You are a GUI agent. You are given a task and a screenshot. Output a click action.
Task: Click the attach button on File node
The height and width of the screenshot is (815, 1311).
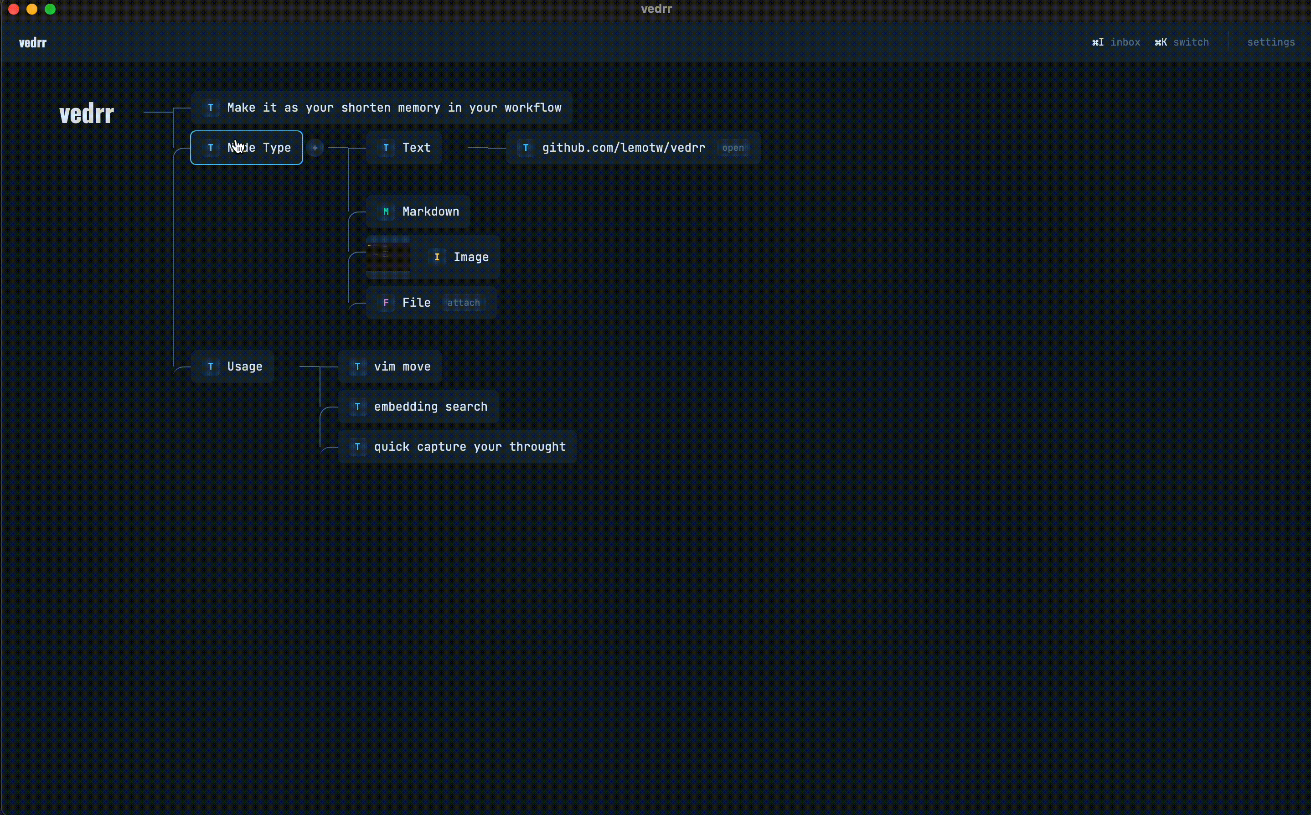pyautogui.click(x=464, y=302)
